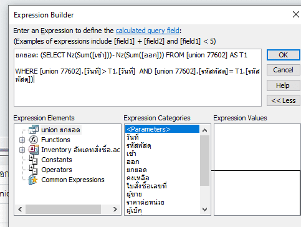Select the Constants icon in tree
Screen dimensions: 301x227
tap(33, 160)
